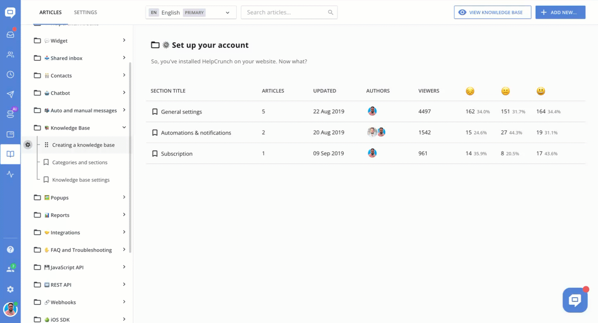598x323 pixels.
Task: Open the English language dropdown
Action: (x=191, y=12)
